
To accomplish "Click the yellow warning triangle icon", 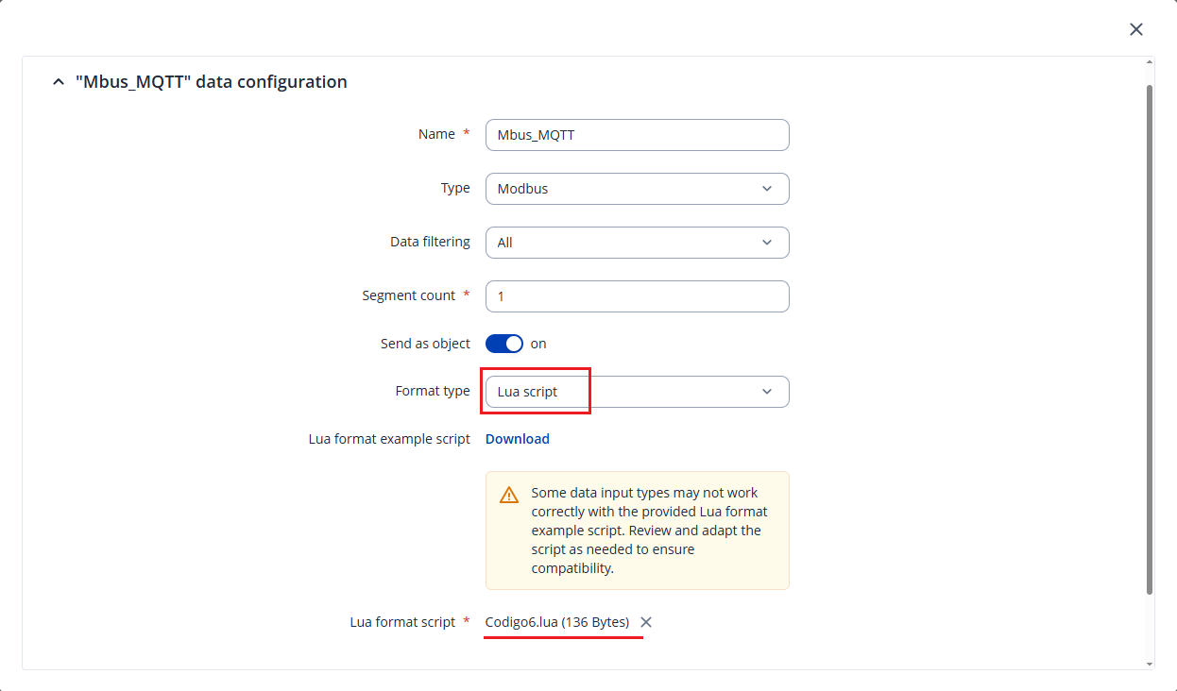I will tap(509, 495).
